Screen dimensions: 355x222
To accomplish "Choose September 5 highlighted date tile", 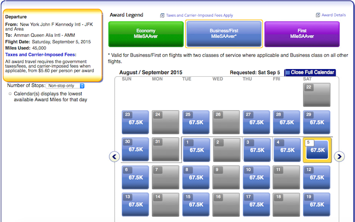I will (x=317, y=150).
